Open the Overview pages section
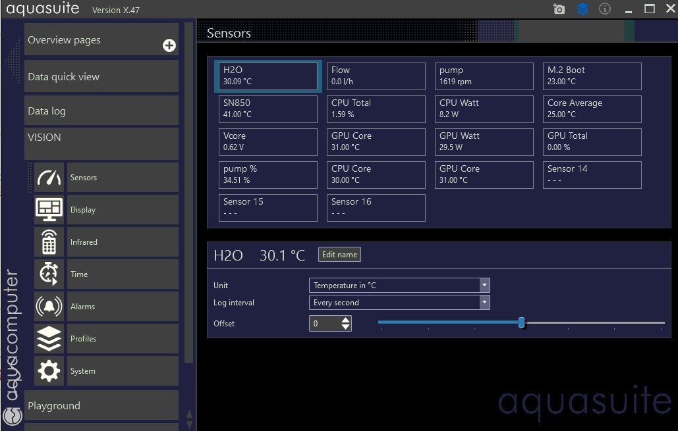 (x=101, y=39)
